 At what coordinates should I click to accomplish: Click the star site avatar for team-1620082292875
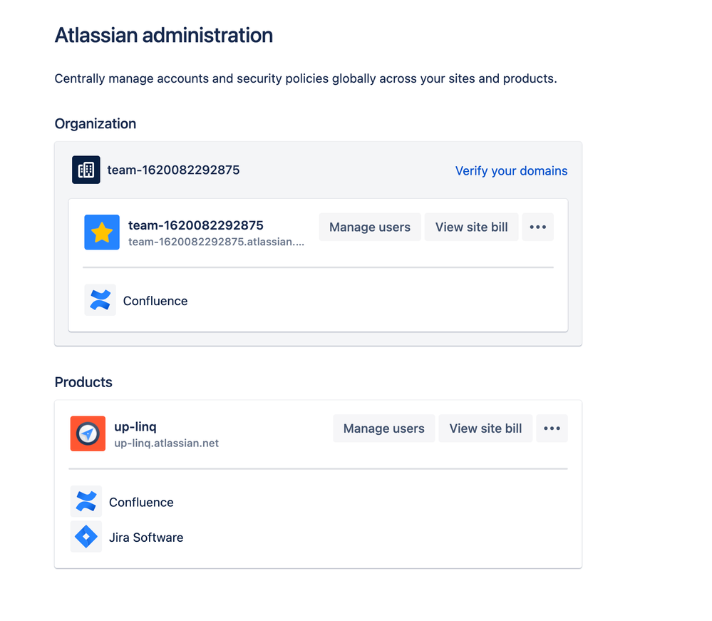(x=102, y=232)
